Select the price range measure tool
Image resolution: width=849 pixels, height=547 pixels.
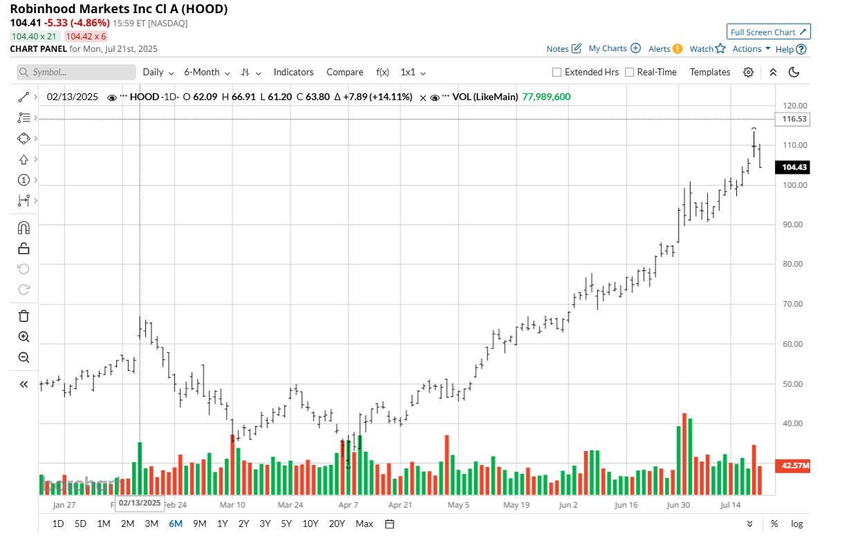(24, 201)
